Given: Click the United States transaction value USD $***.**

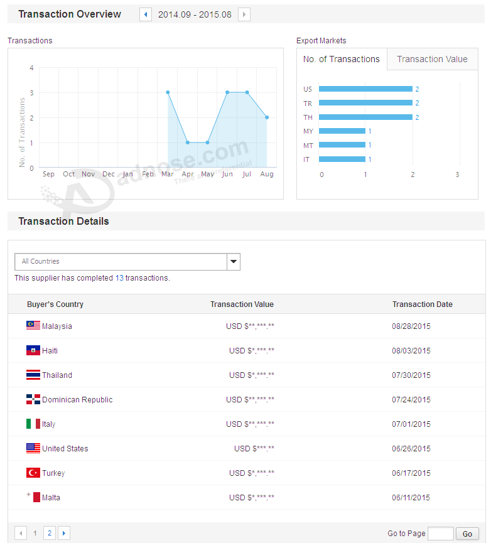Looking at the screenshot, I should [254, 449].
